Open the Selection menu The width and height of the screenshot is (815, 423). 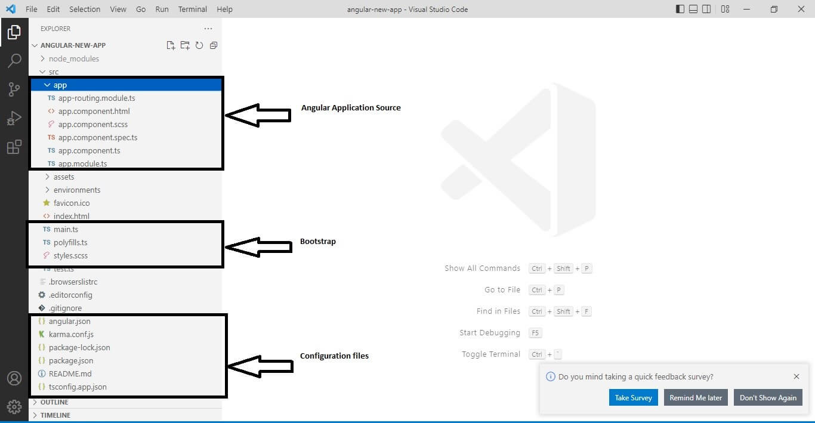tap(85, 9)
